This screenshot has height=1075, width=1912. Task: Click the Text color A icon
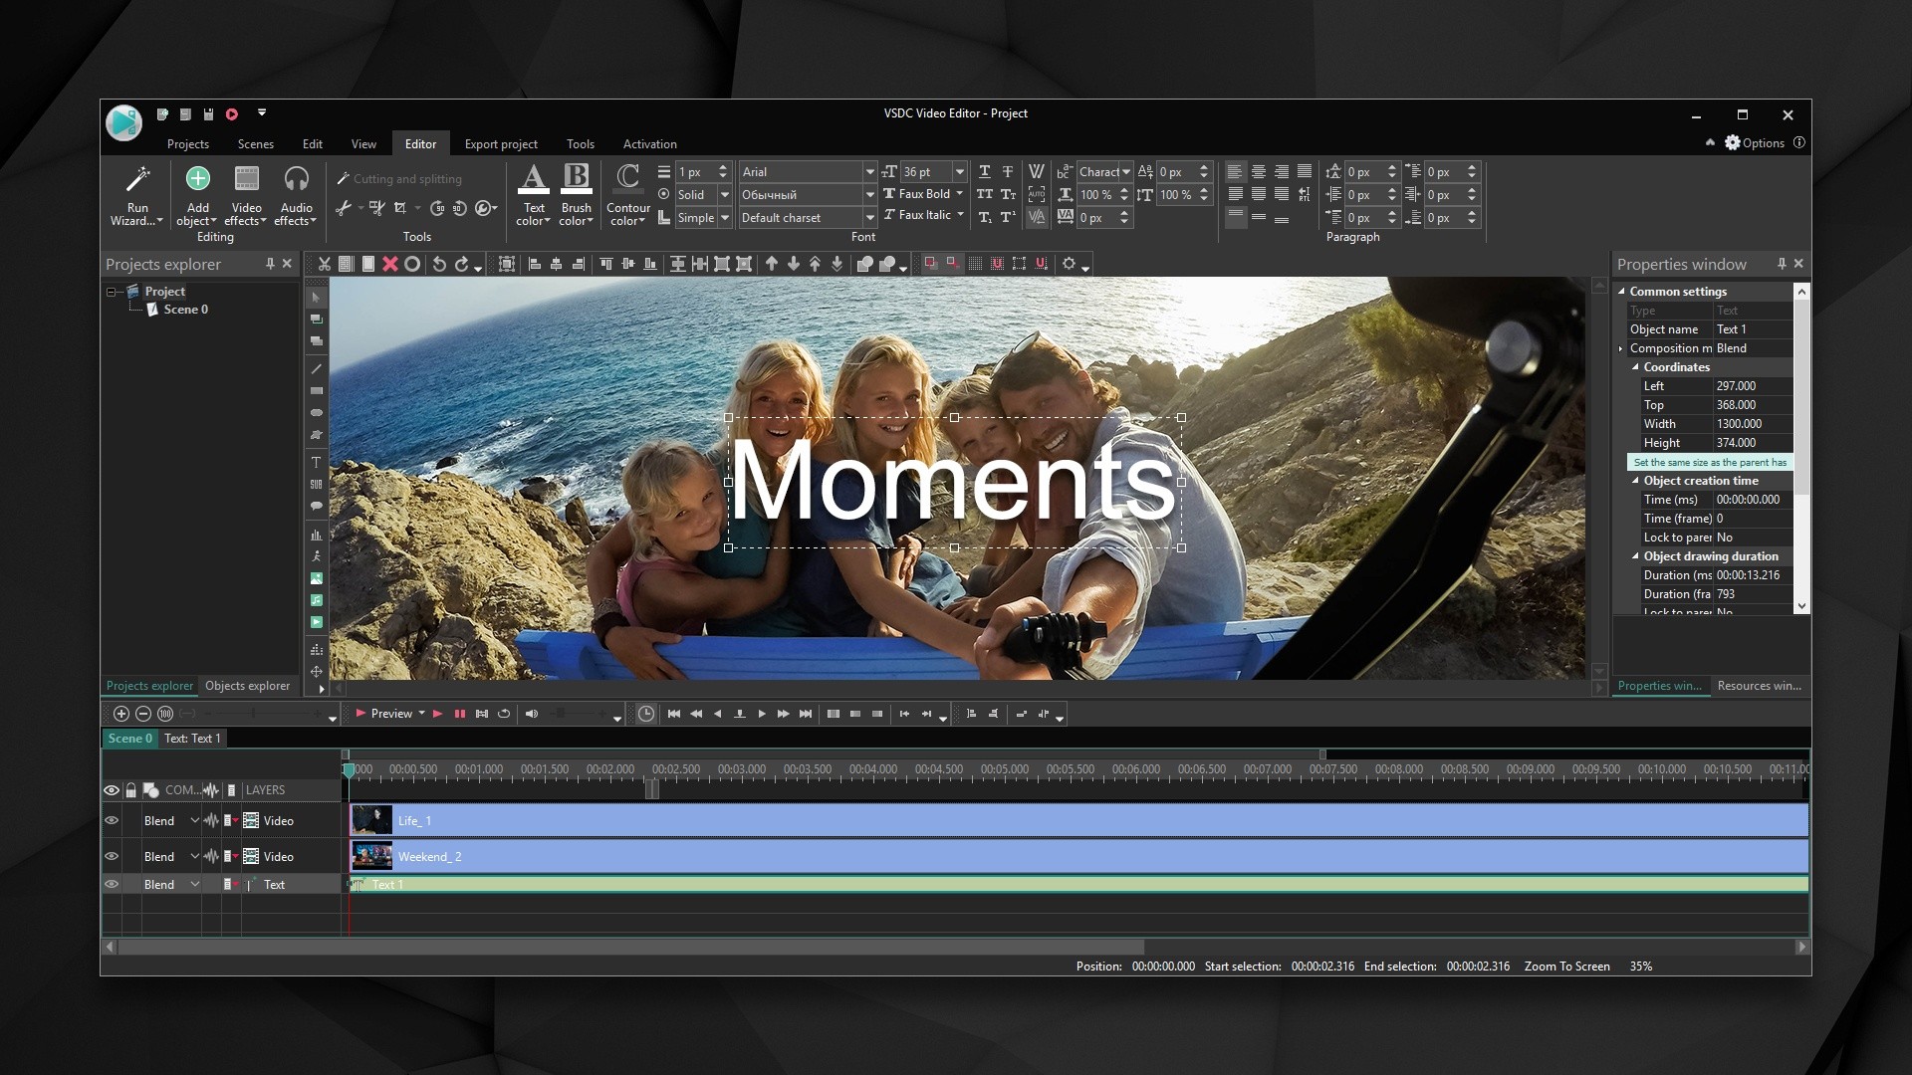(533, 179)
